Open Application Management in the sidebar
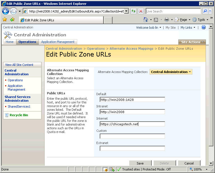This screenshot has width=215, height=173. (16, 88)
